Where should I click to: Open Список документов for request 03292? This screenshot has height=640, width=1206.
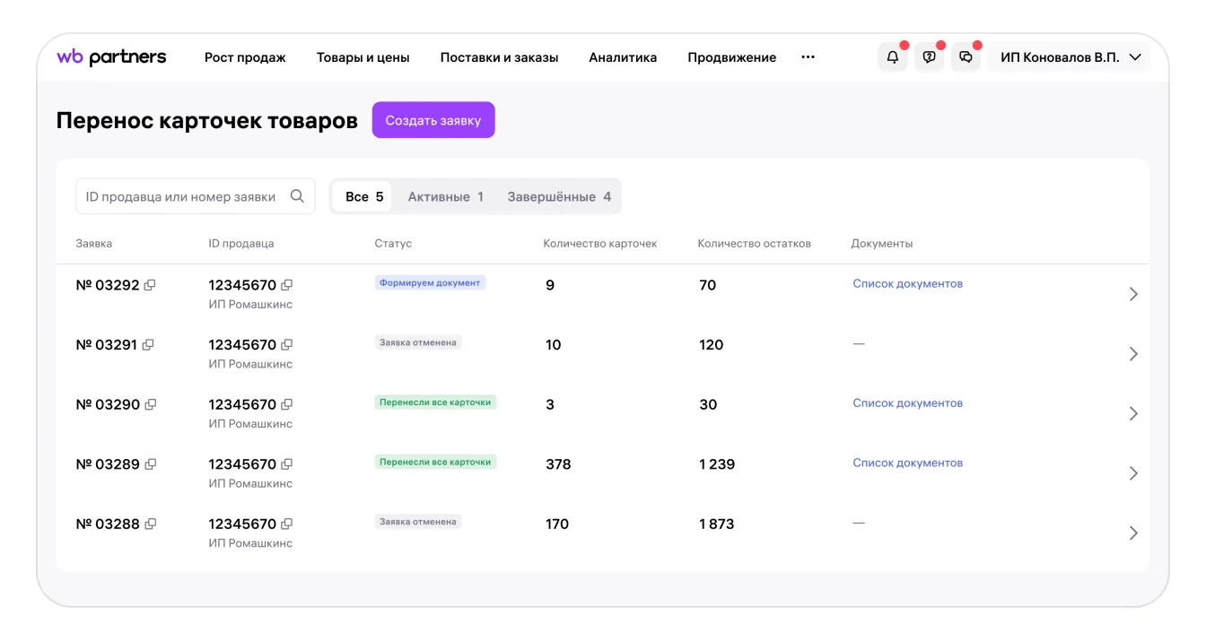click(907, 283)
